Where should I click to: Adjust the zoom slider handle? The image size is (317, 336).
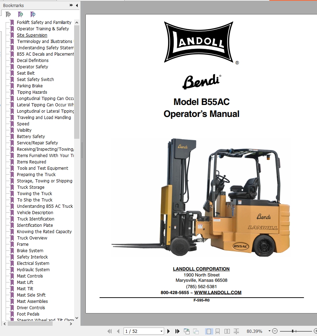293,331
